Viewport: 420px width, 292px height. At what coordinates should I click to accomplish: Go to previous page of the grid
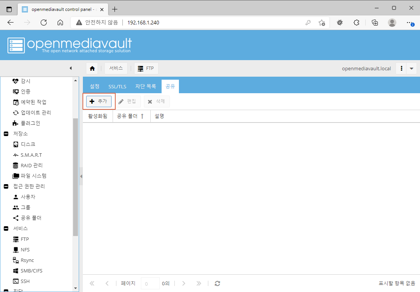pos(107,283)
